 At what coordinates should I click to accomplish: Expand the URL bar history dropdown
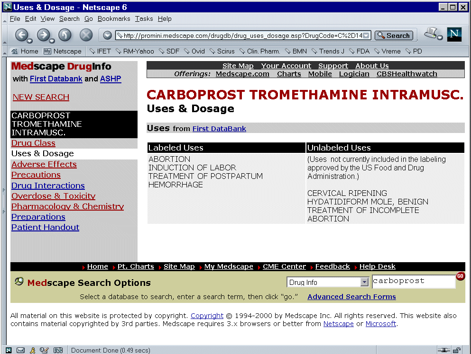(x=366, y=35)
